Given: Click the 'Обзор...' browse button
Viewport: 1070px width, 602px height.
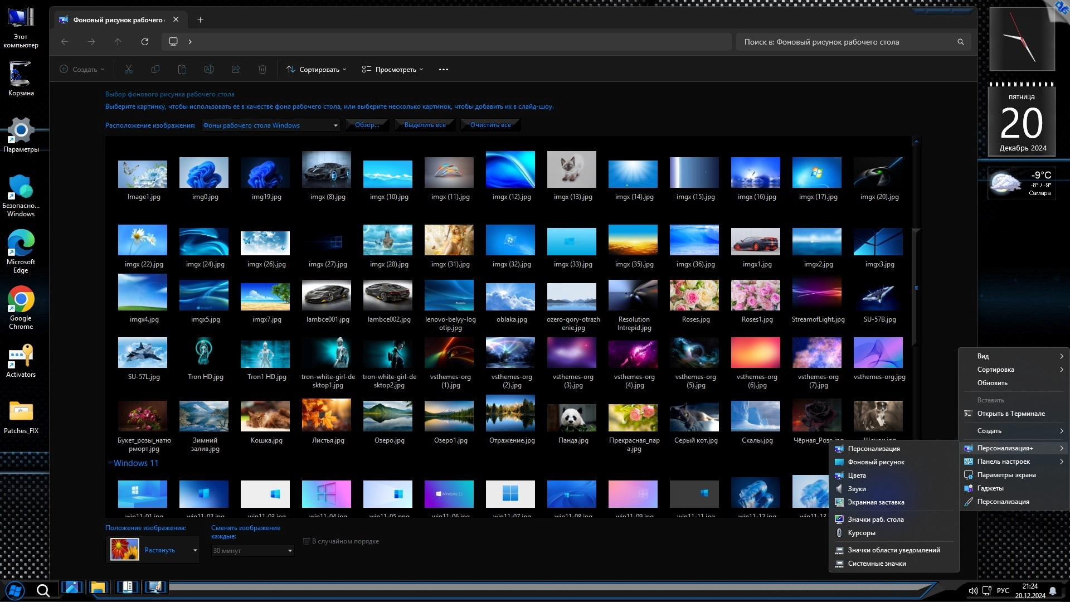Looking at the screenshot, I should tap(367, 125).
